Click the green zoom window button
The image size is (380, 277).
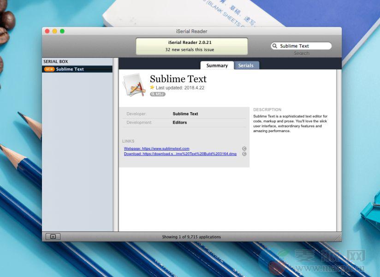tap(62, 31)
